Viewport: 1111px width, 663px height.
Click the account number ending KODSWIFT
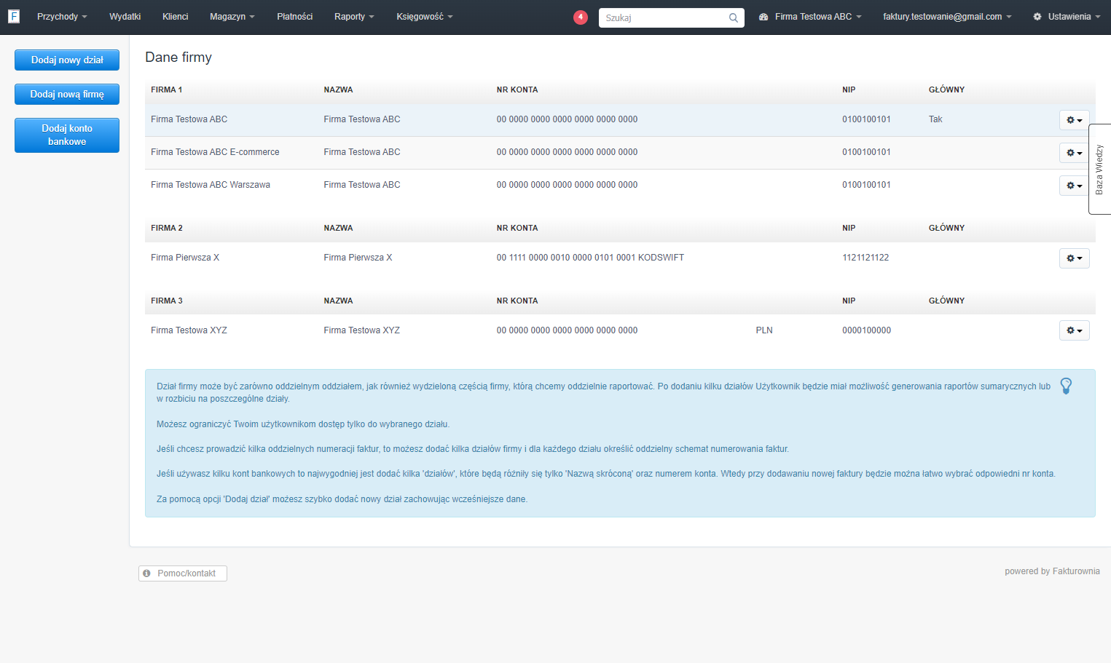[x=590, y=258]
